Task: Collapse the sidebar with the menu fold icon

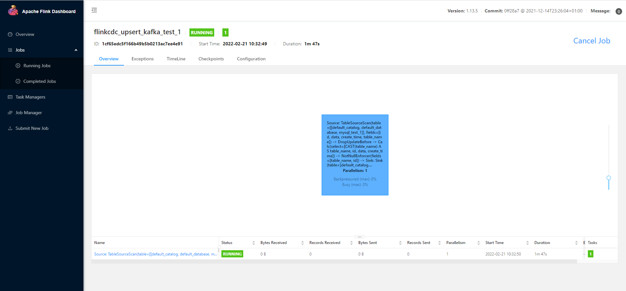Action: pyautogui.click(x=94, y=10)
